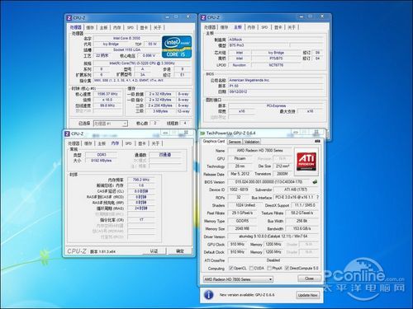Click the blue info icon in update bar
The image size is (413, 309).
pos(209,295)
